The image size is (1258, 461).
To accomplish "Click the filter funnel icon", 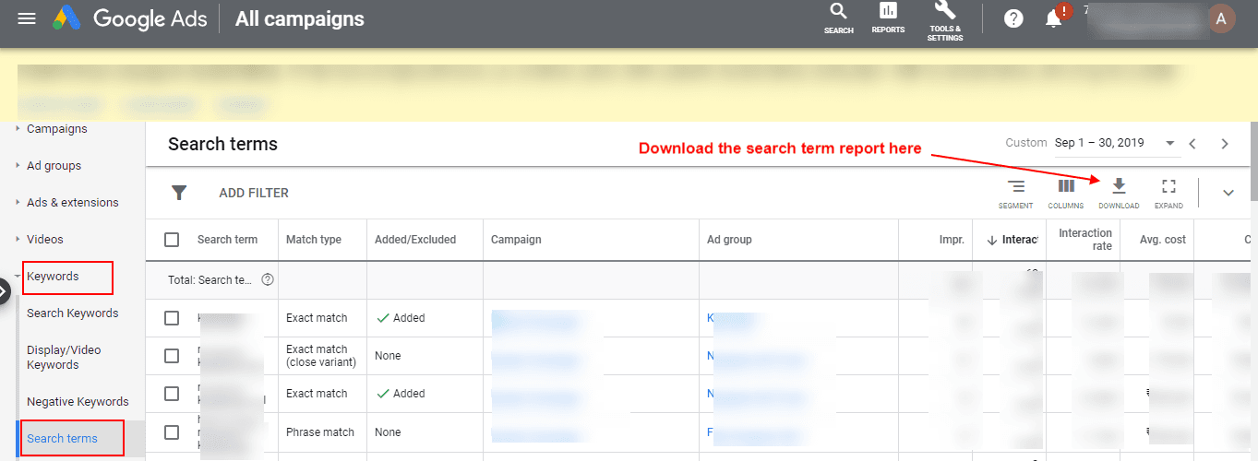I will coord(179,193).
